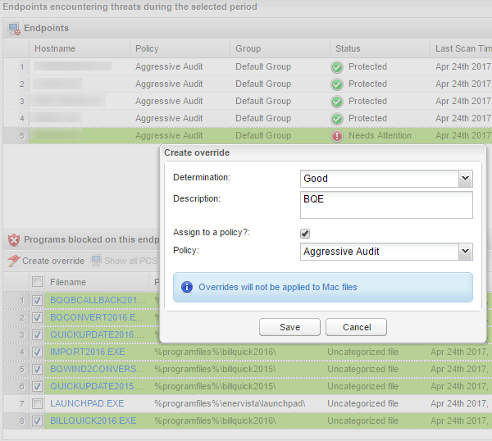
Task: Click billquick2016 path in IMPORT2016.EXE row
Action: point(215,352)
